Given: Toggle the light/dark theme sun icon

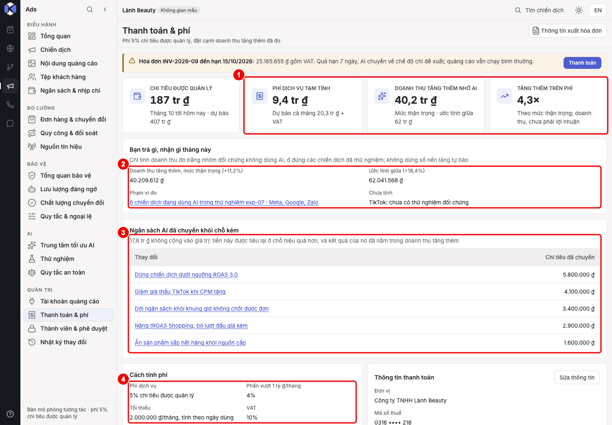Looking at the screenshot, I should [579, 10].
